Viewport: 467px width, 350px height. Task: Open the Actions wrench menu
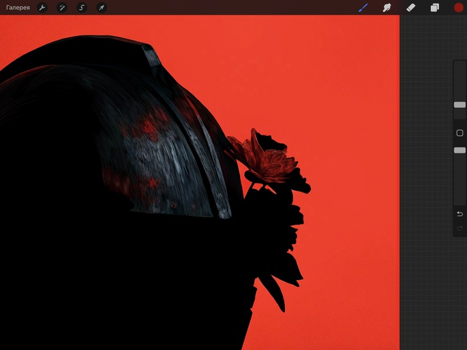pos(42,7)
